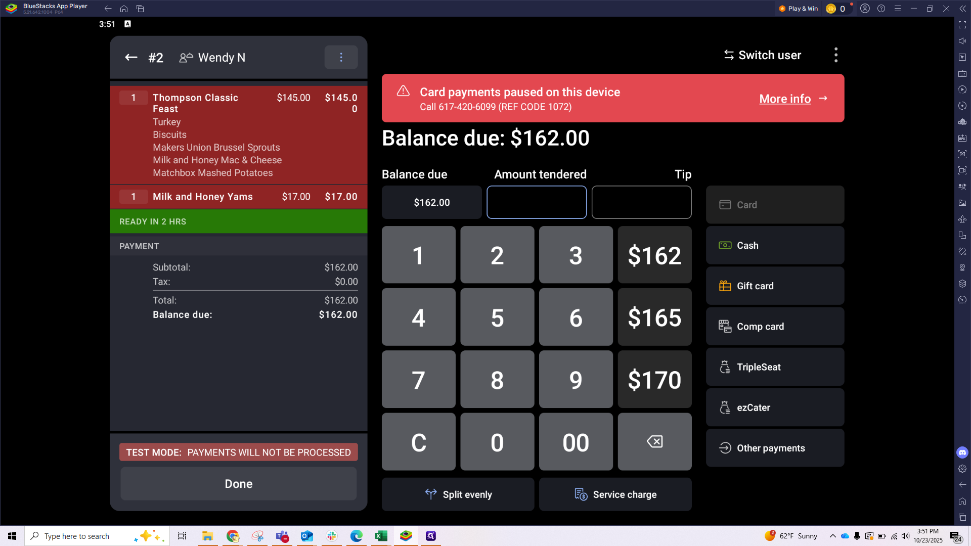The image size is (971, 546).
Task: Click the Tip input field
Action: pyautogui.click(x=641, y=202)
